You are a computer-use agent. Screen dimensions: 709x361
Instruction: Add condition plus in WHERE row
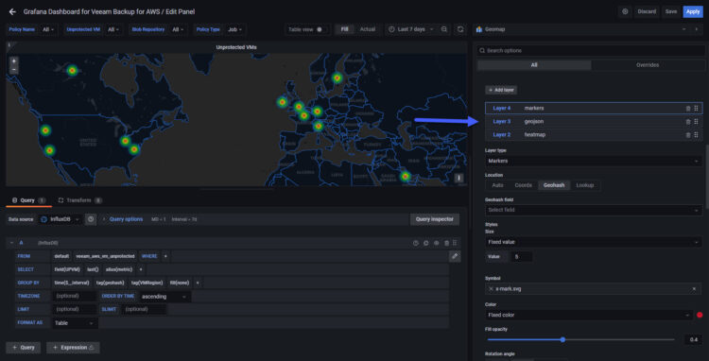pos(165,256)
